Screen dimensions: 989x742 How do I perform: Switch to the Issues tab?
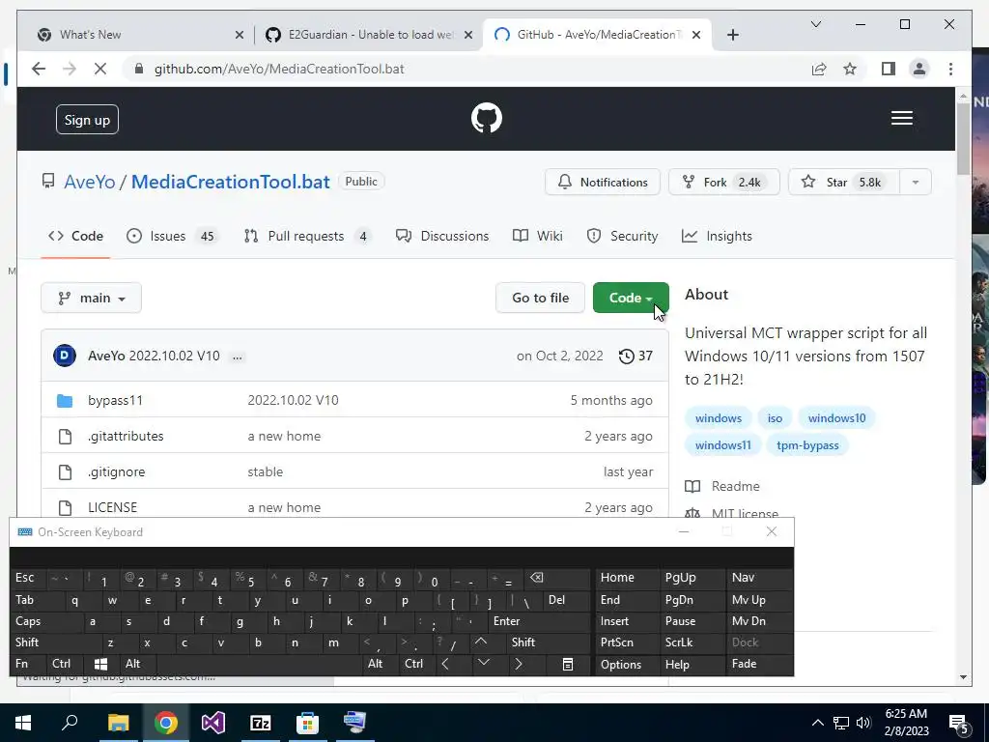coord(172,236)
